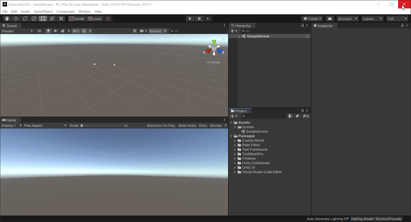Lock the Inspector panel
This screenshot has width=411, height=222.
click(x=402, y=25)
